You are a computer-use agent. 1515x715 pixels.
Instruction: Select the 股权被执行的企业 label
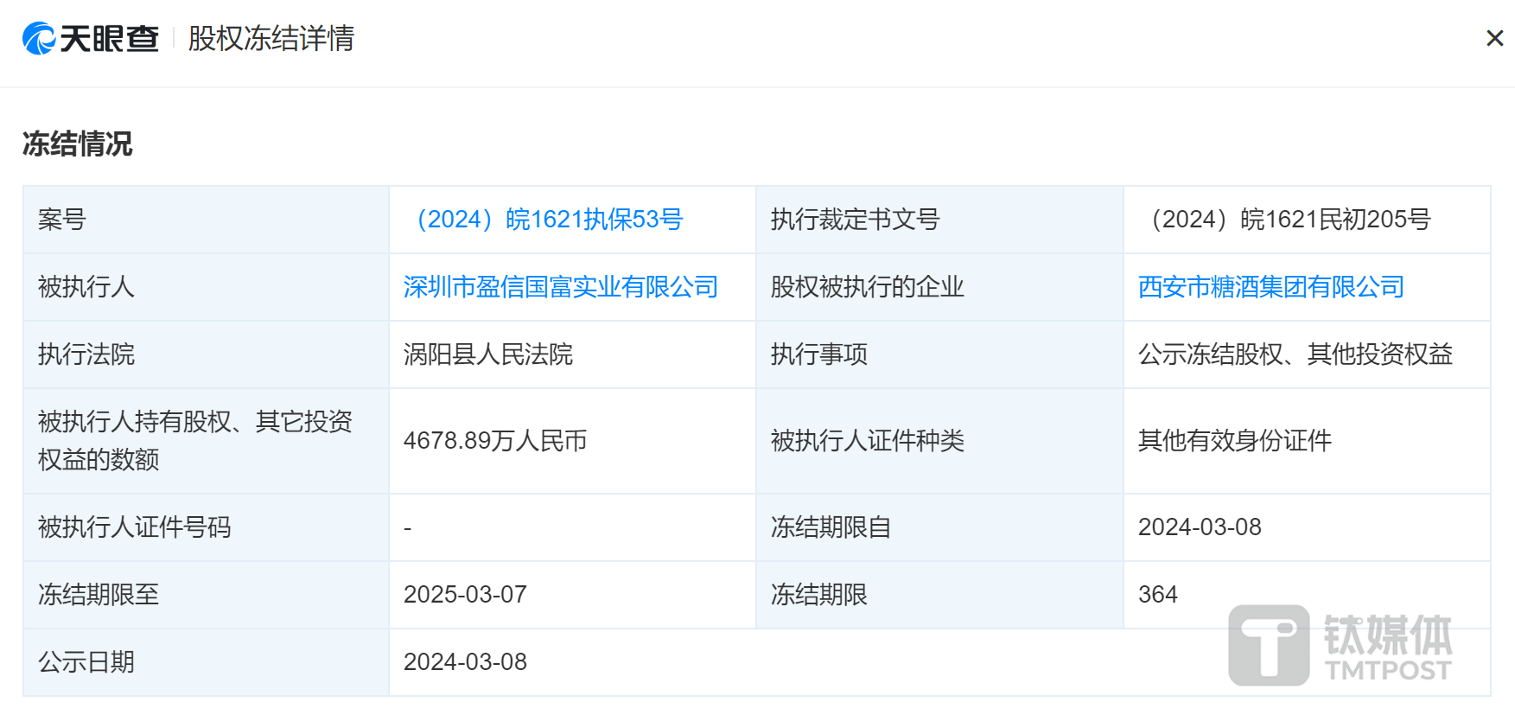tap(867, 287)
